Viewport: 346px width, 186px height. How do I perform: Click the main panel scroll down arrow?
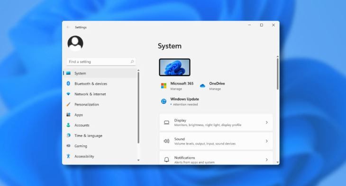(278, 162)
